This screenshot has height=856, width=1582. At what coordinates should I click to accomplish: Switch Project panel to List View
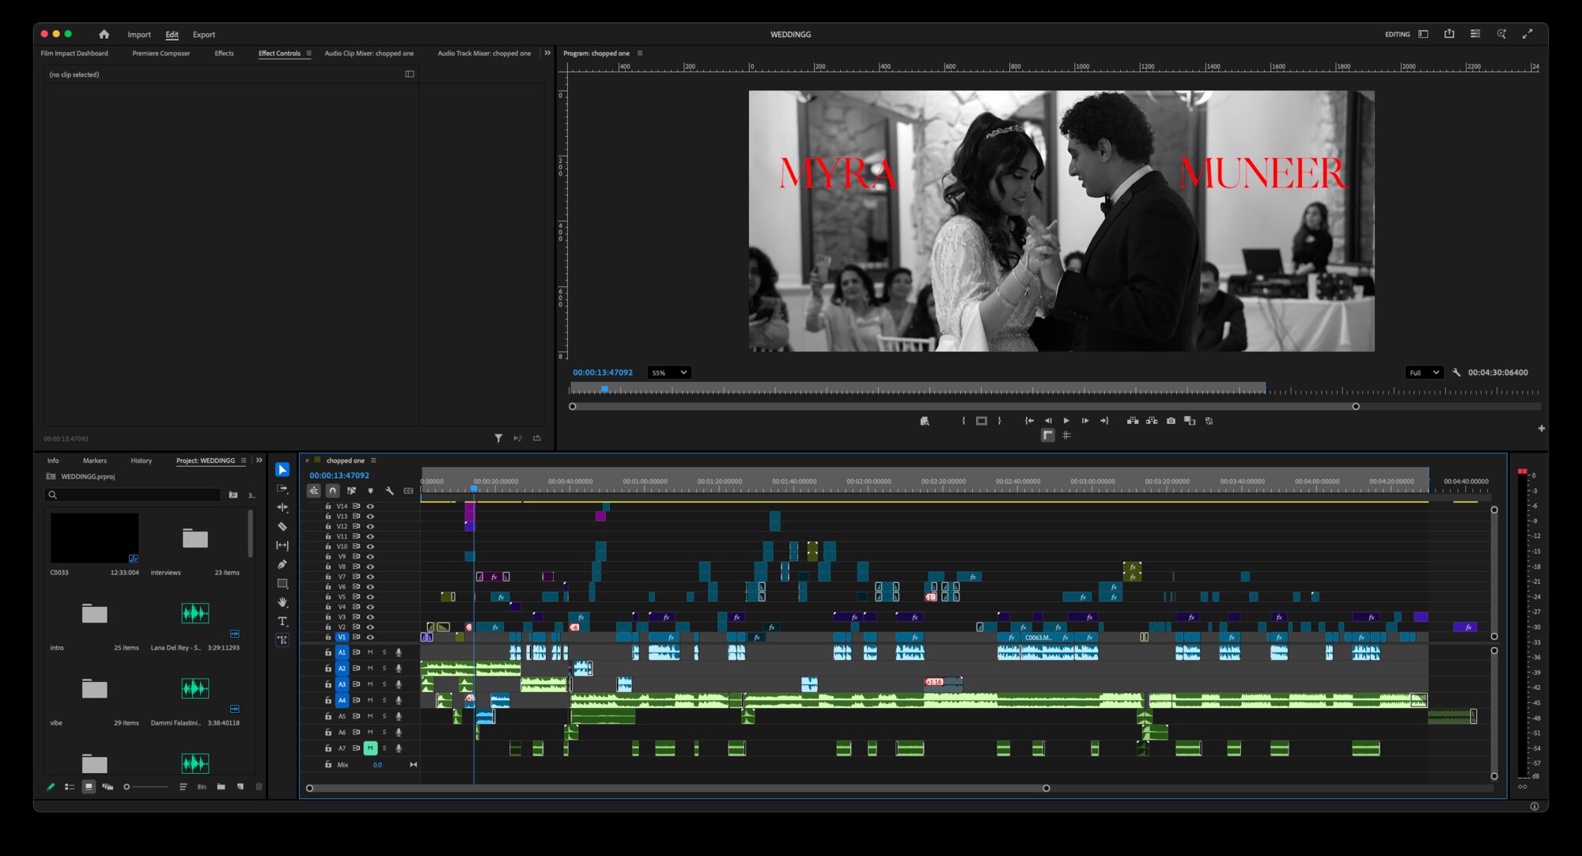point(70,787)
